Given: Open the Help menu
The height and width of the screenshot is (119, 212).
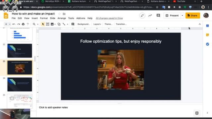Looking at the screenshot, I should pos(90,18).
